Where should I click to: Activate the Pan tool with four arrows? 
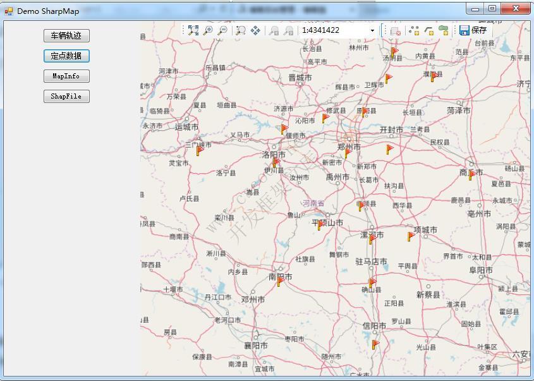coord(256,29)
